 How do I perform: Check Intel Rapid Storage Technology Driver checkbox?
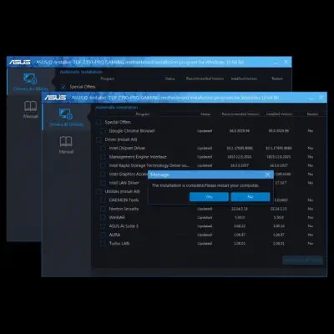(103, 165)
